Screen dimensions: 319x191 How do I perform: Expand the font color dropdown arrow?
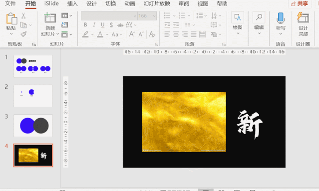107,34
